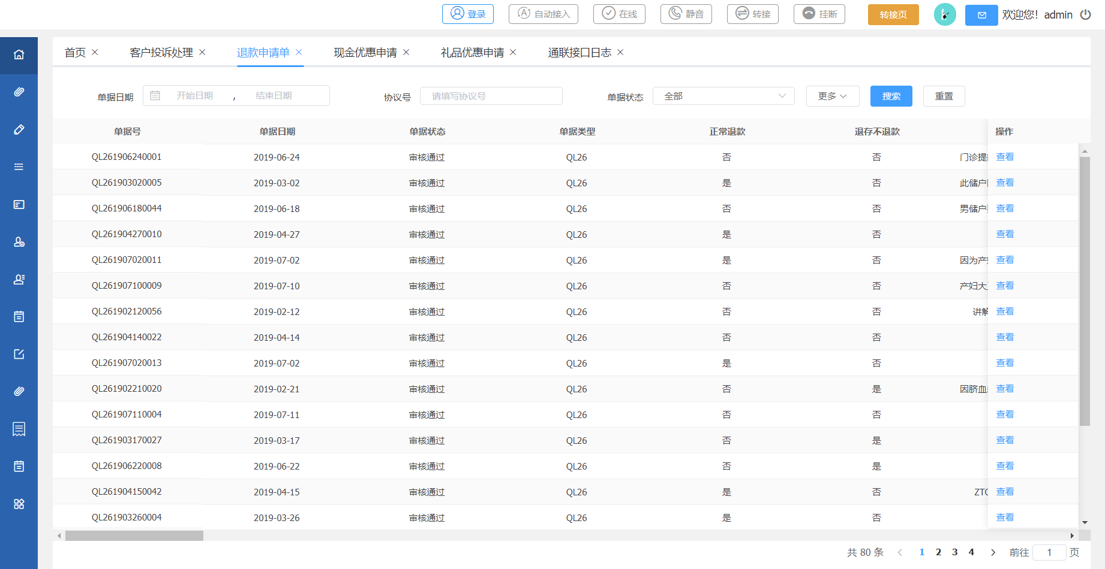
Task: Click 查看 link for QL261906240001
Action: coord(1005,157)
